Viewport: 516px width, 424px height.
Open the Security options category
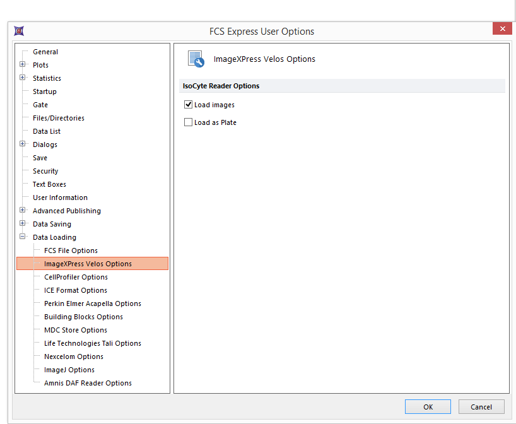[45, 171]
